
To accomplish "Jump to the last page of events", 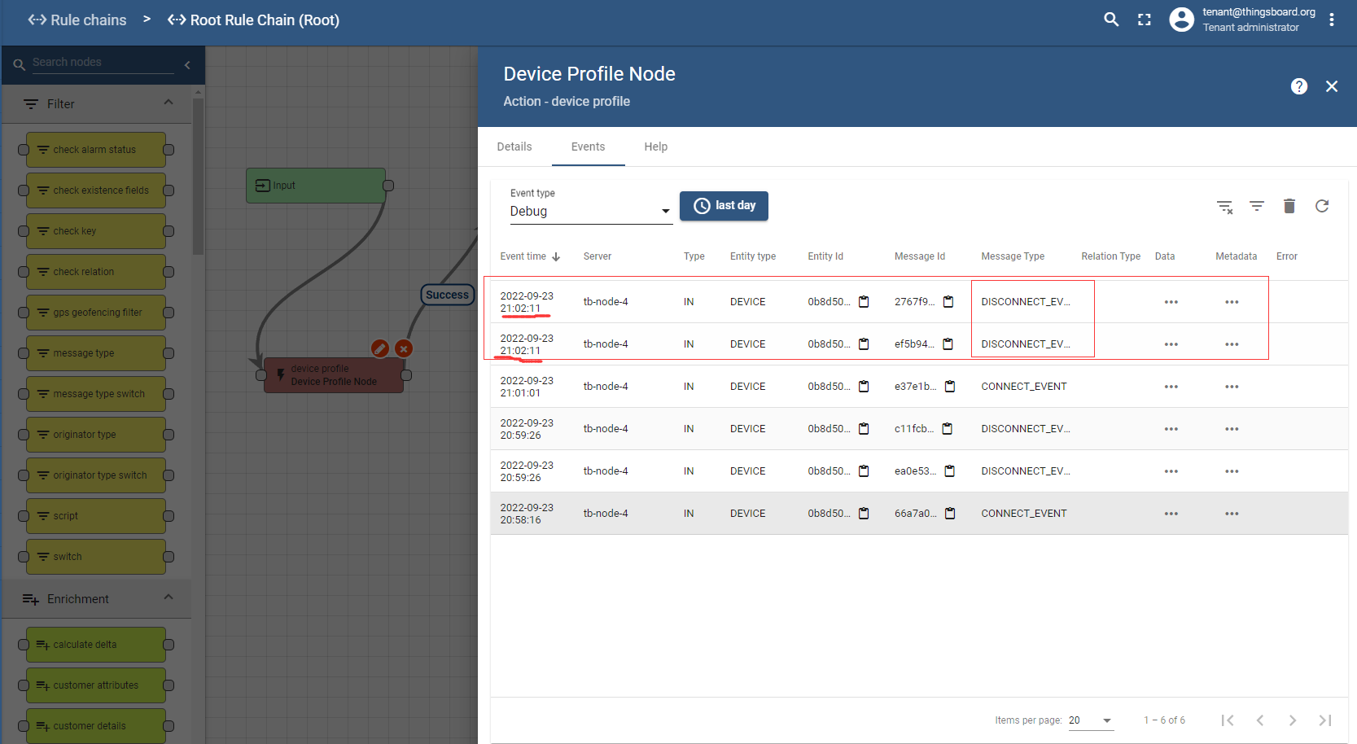I will coord(1325,720).
